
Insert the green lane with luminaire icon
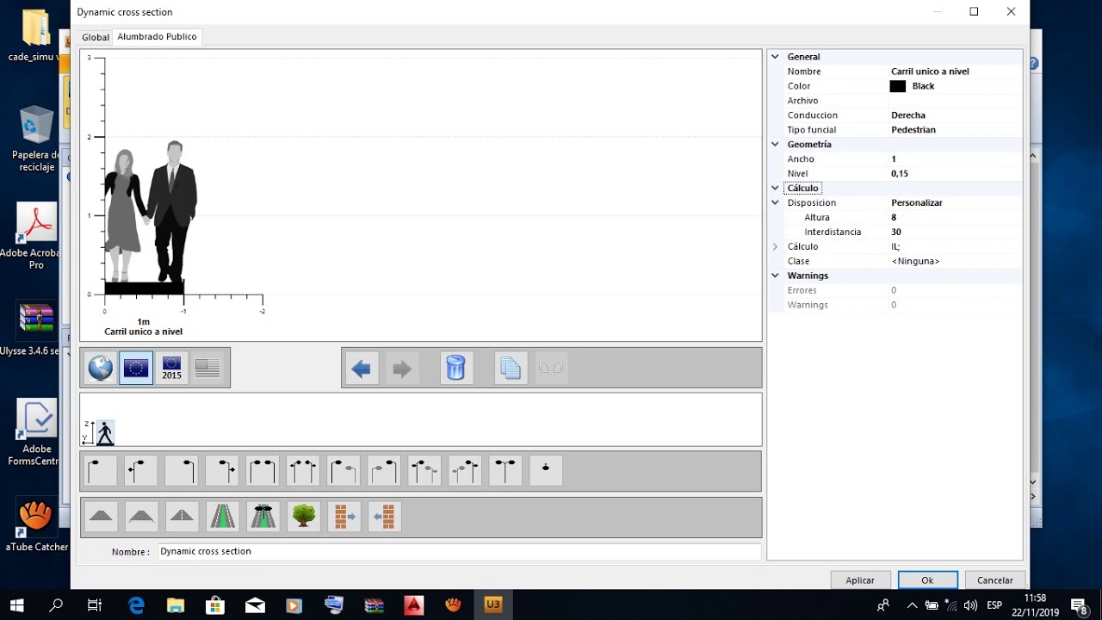coord(263,517)
